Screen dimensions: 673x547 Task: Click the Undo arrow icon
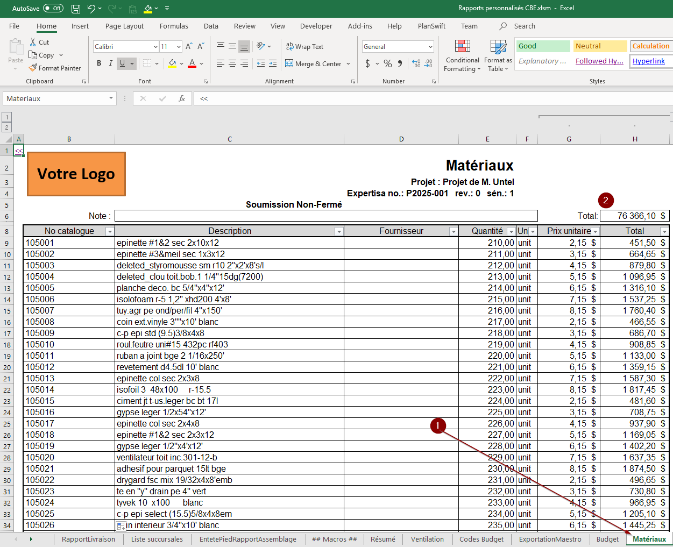pyautogui.click(x=91, y=9)
